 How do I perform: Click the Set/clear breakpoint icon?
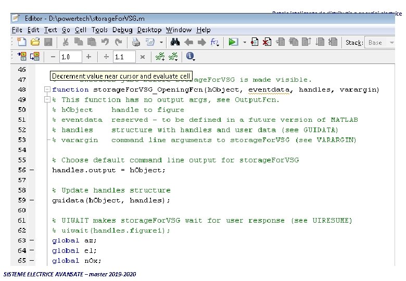click(255, 42)
